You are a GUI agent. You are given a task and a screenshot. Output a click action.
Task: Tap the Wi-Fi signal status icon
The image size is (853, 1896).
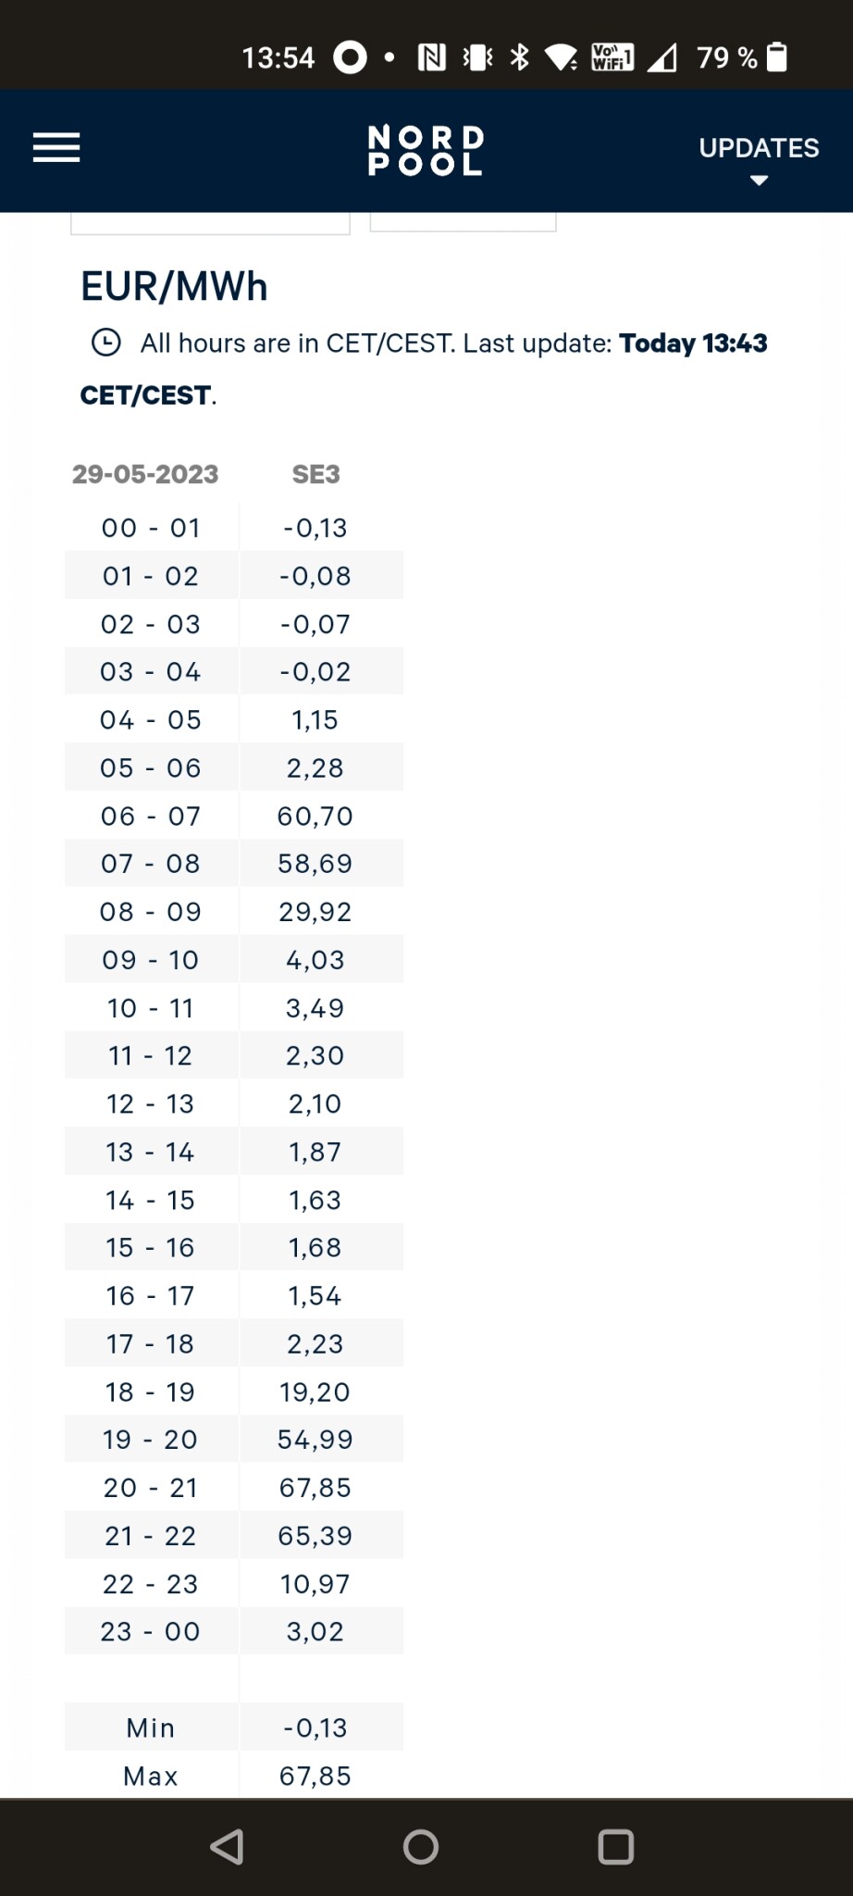point(561,57)
